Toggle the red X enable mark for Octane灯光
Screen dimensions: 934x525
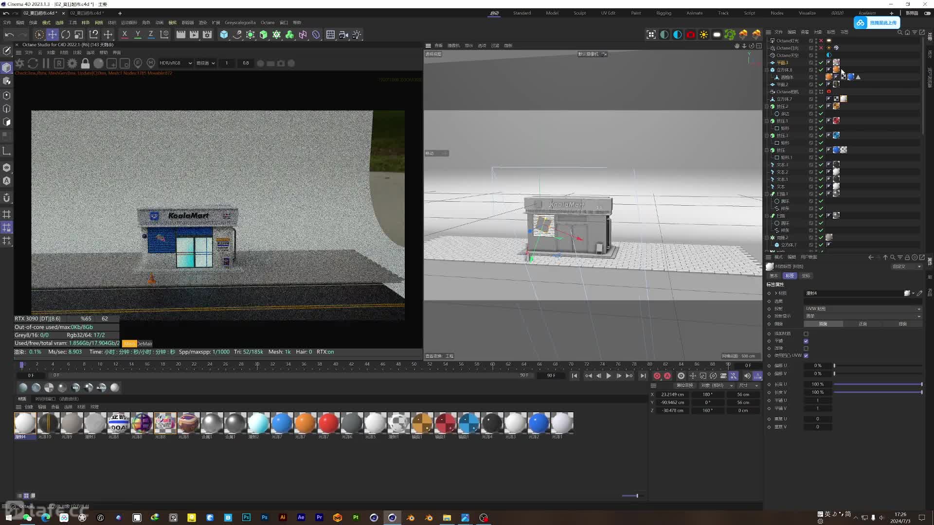821,41
